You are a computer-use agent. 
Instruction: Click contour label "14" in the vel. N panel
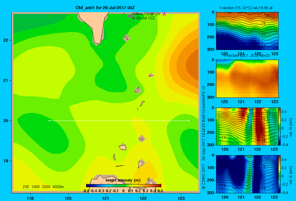223,137
